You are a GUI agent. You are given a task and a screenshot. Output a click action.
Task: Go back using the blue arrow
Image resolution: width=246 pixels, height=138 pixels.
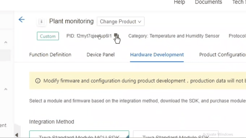21,20
